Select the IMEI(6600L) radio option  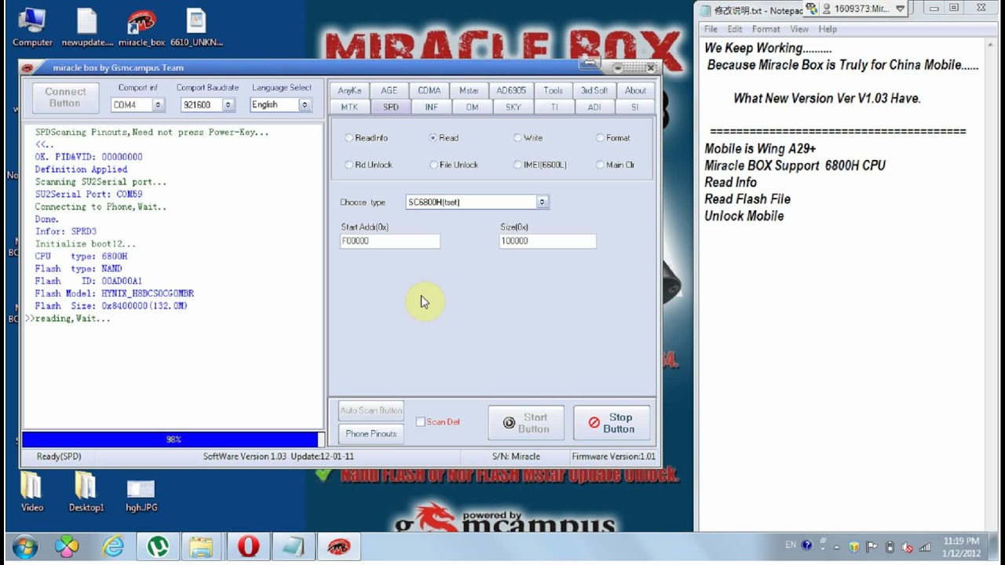click(539, 165)
